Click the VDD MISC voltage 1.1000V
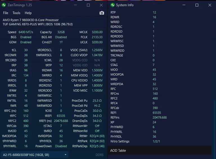 [97, 90]
